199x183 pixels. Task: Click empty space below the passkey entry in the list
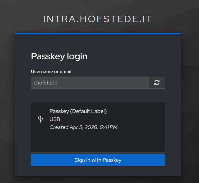[x=98, y=142]
